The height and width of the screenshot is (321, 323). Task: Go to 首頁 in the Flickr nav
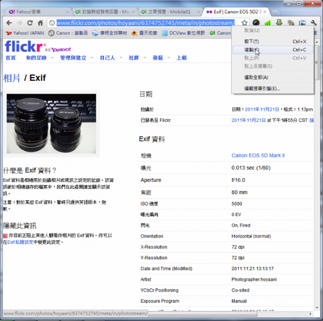pyautogui.click(x=11, y=58)
